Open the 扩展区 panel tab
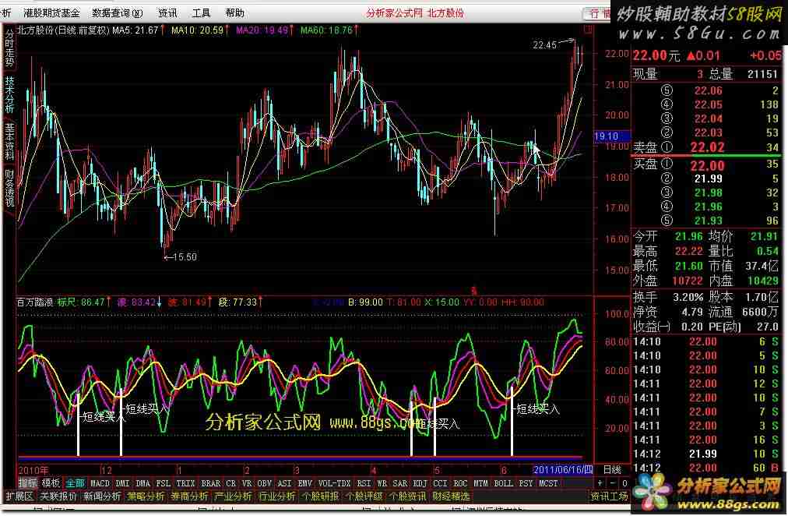Viewport: 788px width, 516px height. pos(19,497)
